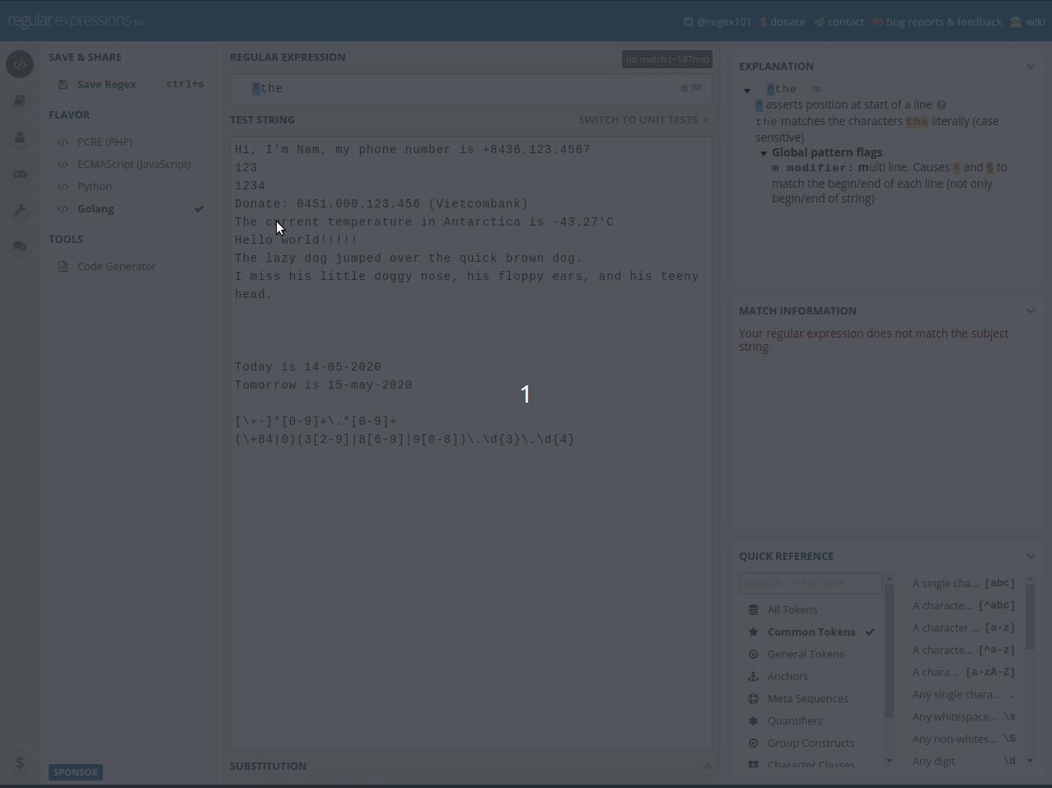Click the Quantifiers asterisk icon
The width and height of the screenshot is (1052, 788).
click(753, 720)
